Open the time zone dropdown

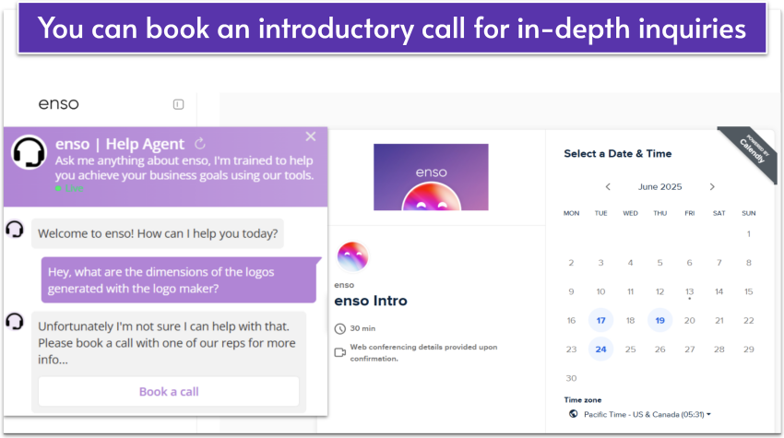pyautogui.click(x=647, y=415)
